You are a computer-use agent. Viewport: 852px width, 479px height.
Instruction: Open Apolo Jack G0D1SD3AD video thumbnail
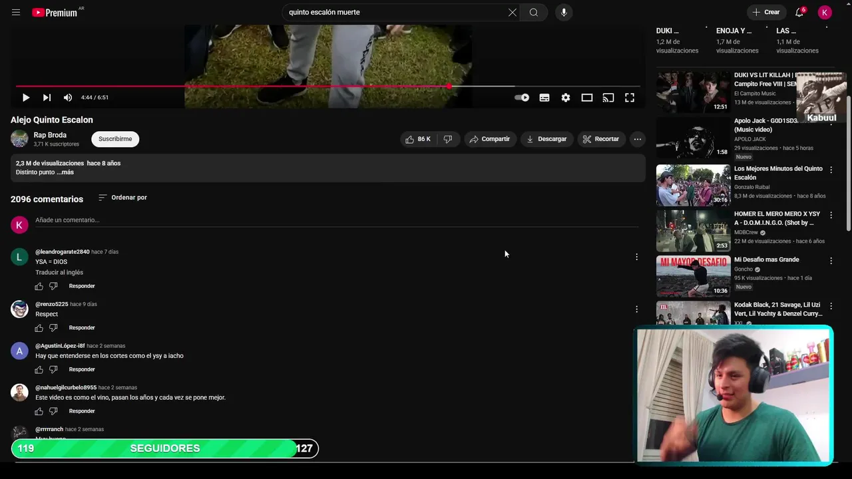tap(693, 138)
